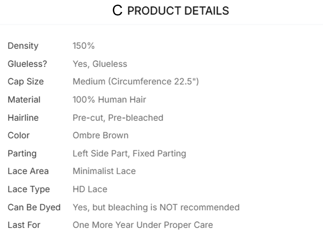
Task: Click the 'Yes, Glueless' value
Action: (100, 64)
